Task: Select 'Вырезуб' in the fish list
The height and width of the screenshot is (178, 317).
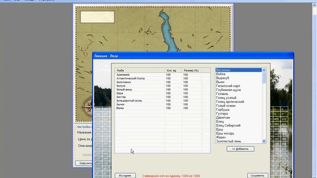Action: click(x=239, y=78)
